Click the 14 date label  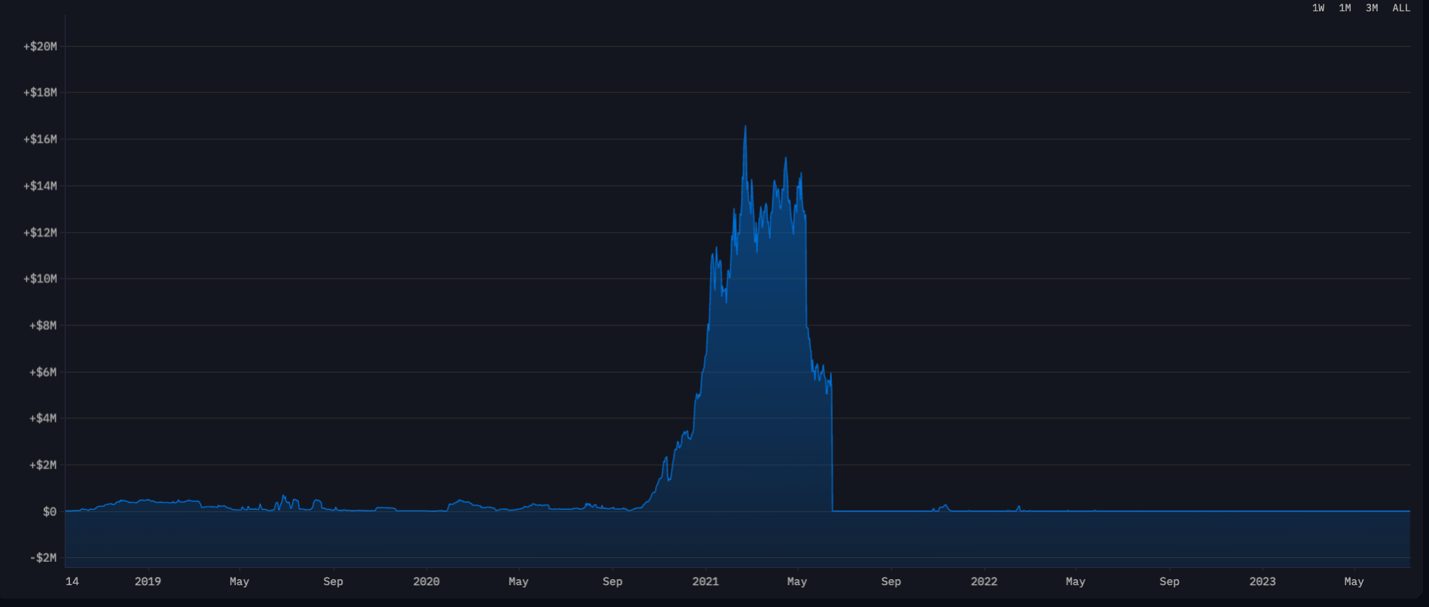(x=72, y=581)
